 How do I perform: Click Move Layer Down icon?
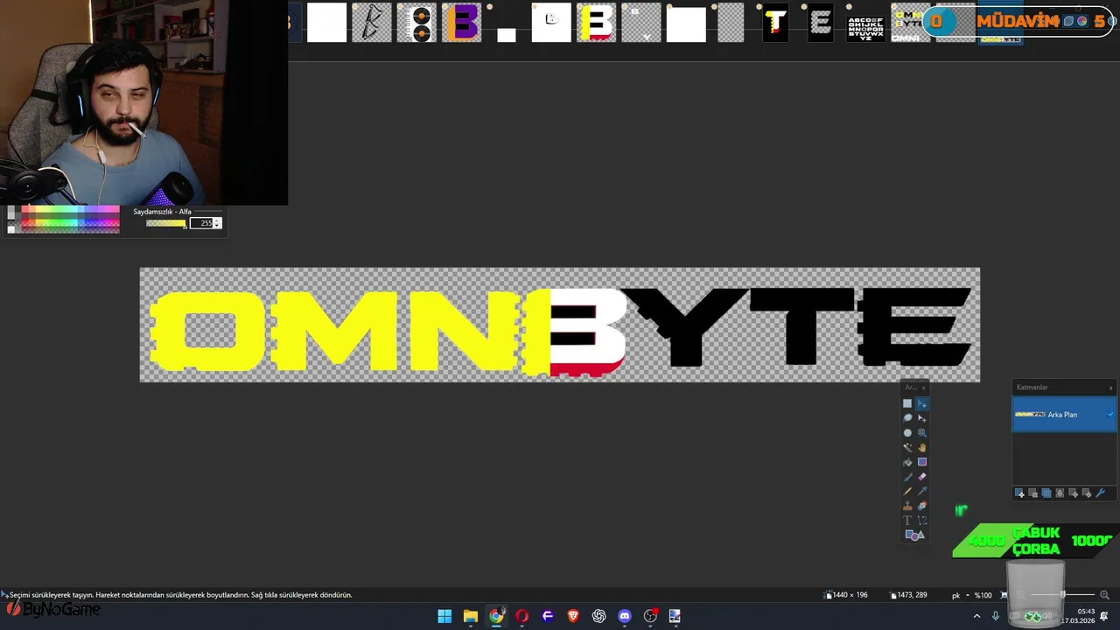(1087, 493)
